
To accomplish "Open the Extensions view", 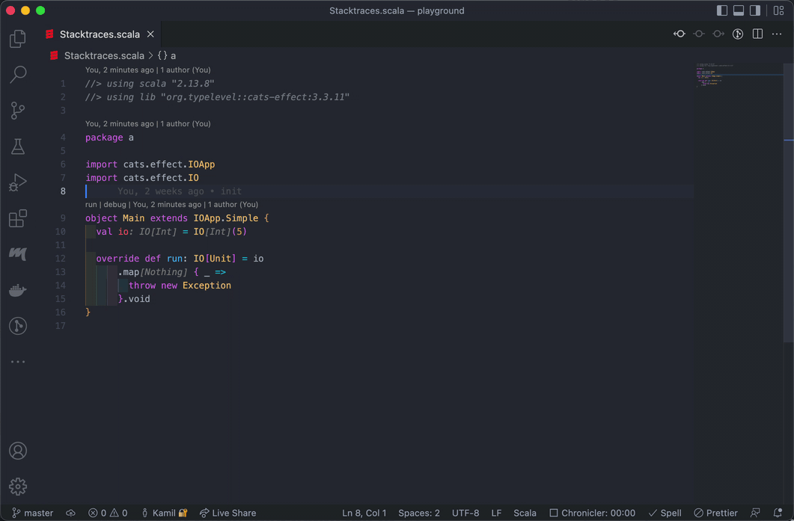I will click(x=18, y=218).
